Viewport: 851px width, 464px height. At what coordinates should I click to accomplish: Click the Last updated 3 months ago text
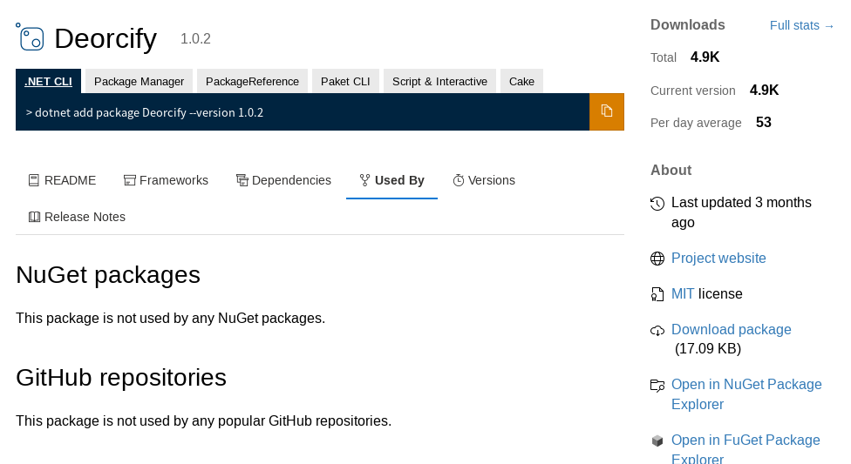(x=741, y=212)
